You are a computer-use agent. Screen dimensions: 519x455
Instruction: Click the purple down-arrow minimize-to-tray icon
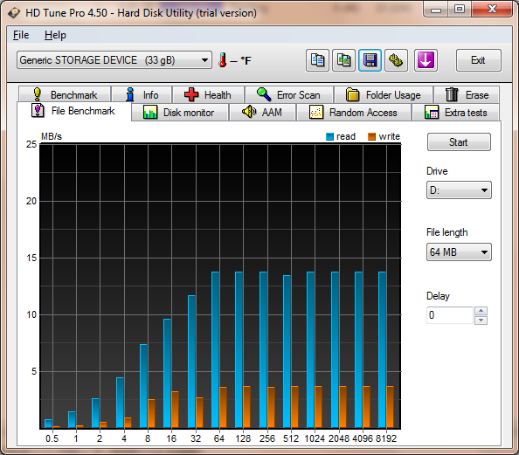click(x=426, y=60)
